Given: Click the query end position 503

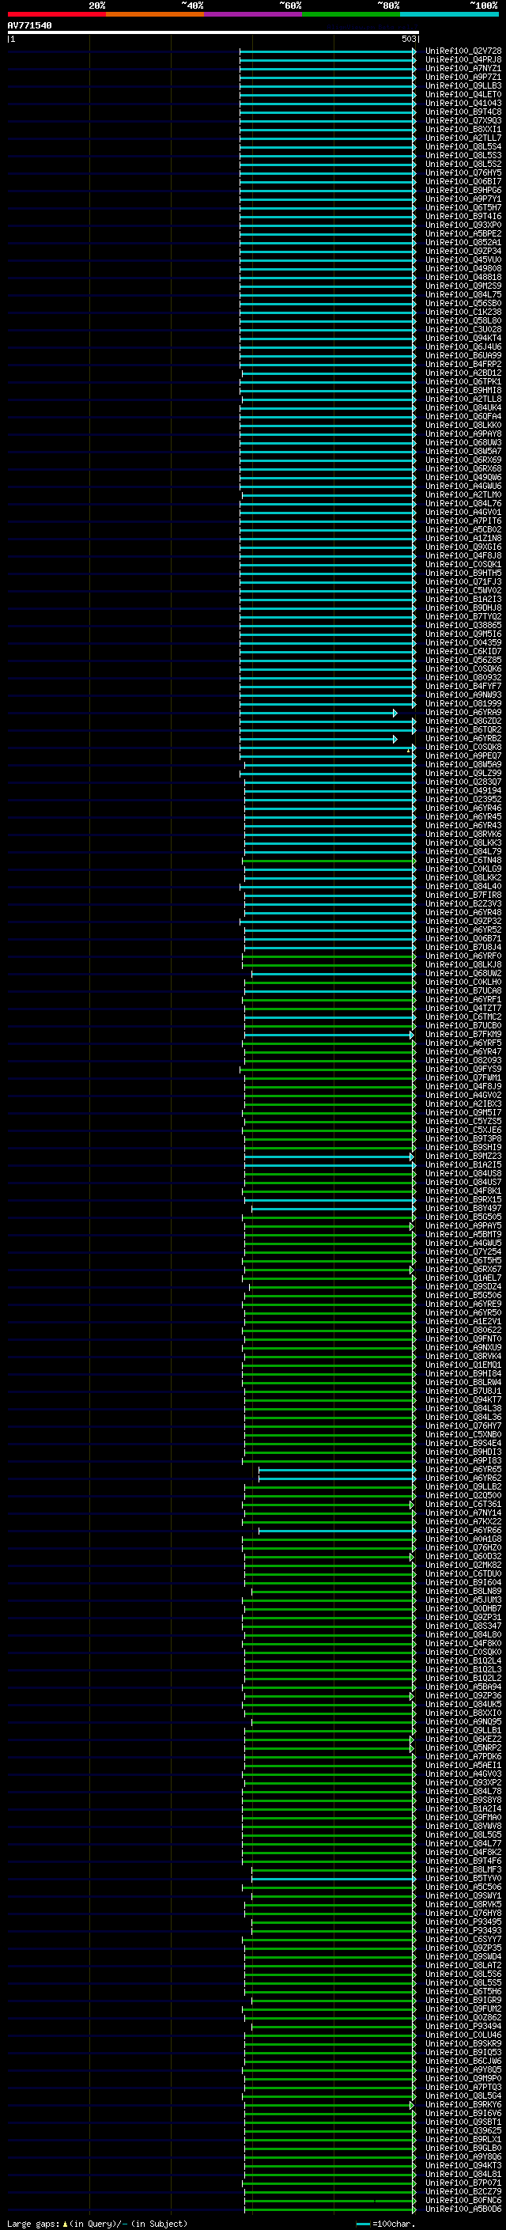Looking at the screenshot, I should [x=409, y=39].
